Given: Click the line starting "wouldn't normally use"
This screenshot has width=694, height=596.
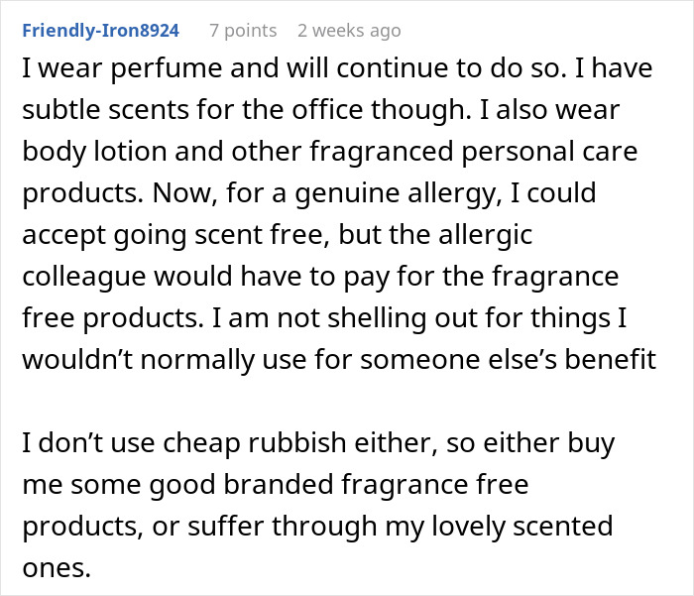Looking at the screenshot, I should [338, 355].
